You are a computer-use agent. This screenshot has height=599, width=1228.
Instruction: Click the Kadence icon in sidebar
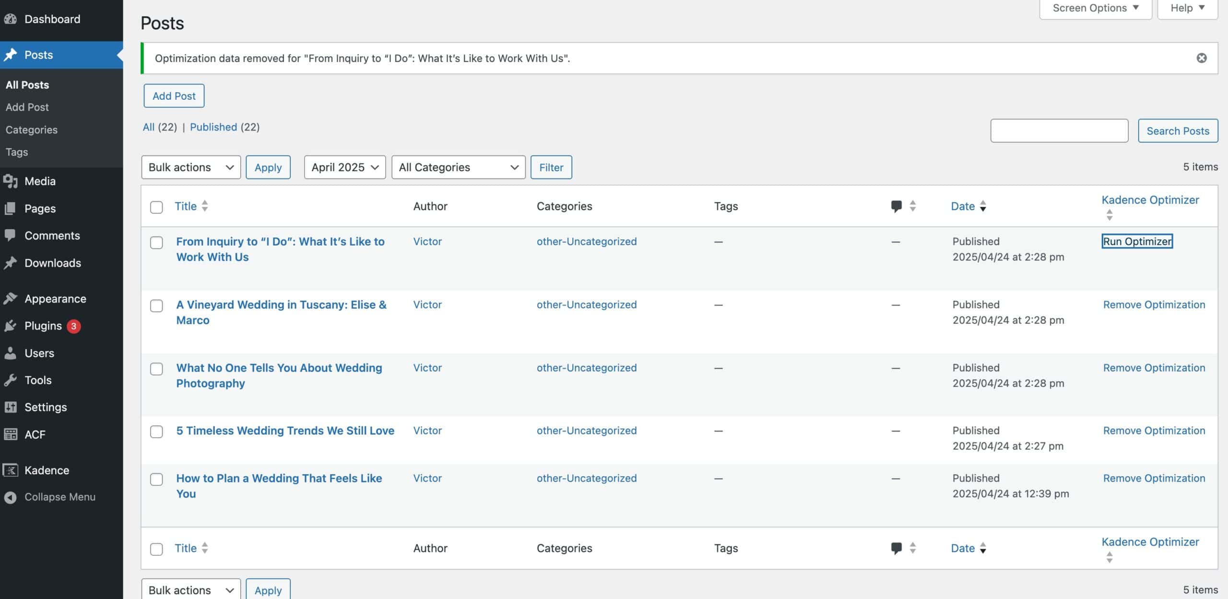pyautogui.click(x=11, y=470)
